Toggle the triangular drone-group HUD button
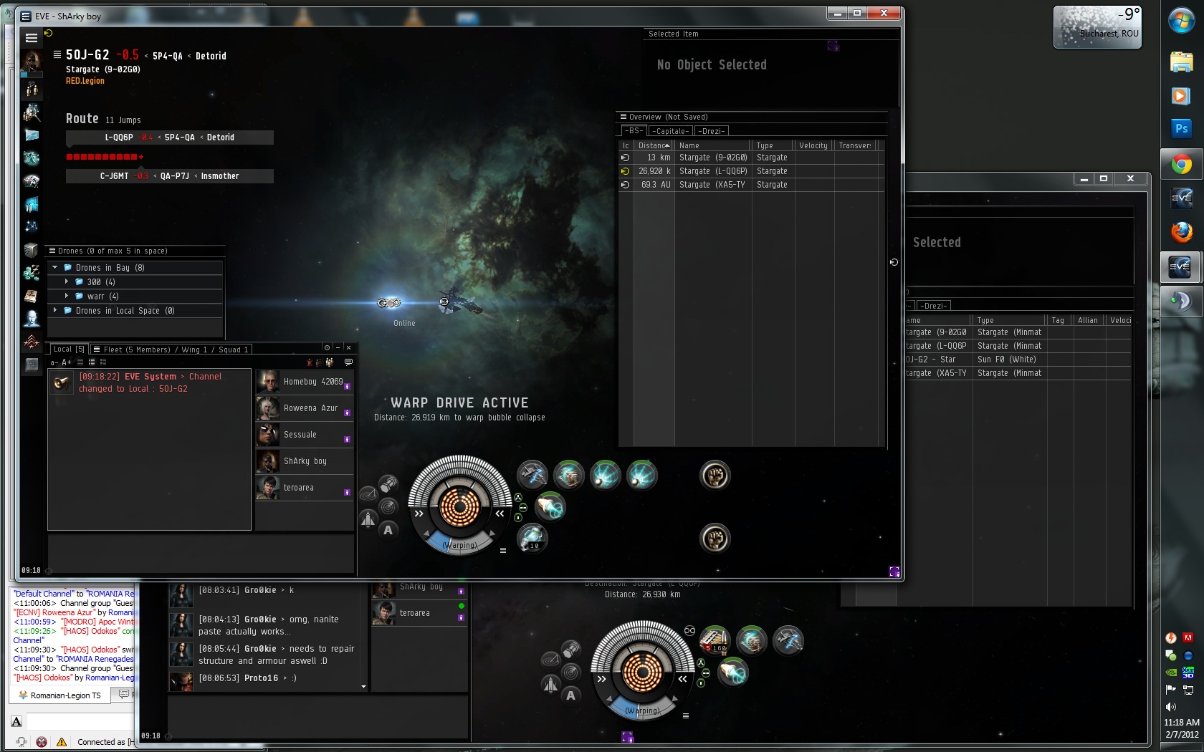Viewport: 1204px width, 752px height. (x=518, y=497)
